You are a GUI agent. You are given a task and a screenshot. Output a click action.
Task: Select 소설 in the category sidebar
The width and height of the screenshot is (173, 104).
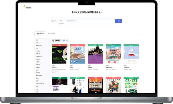37,43
